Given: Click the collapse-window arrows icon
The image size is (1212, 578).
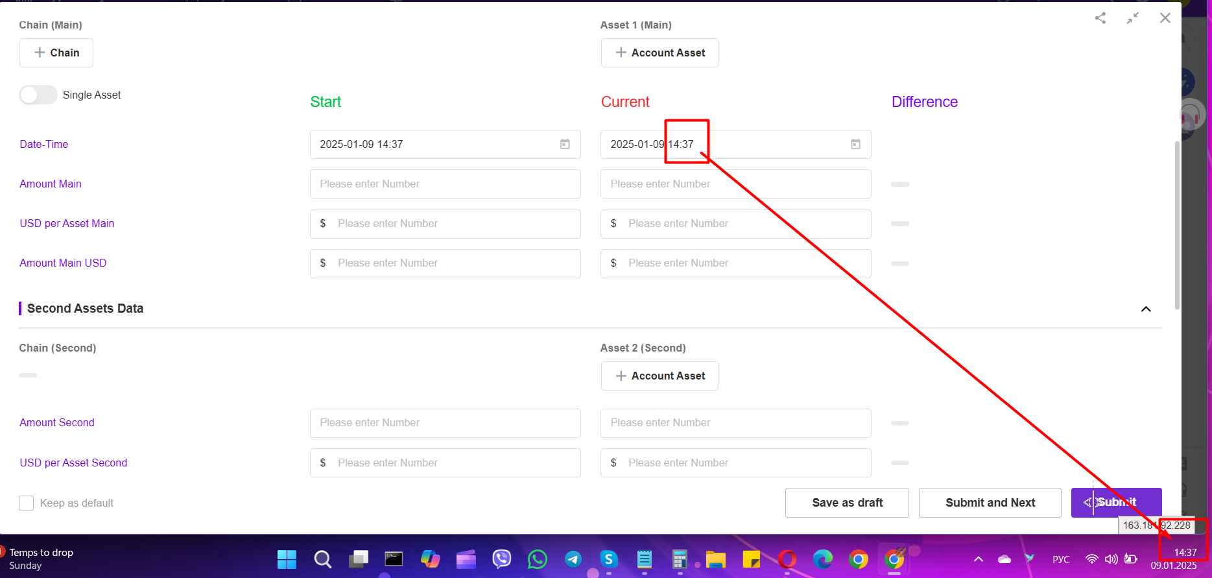Looking at the screenshot, I should pyautogui.click(x=1133, y=18).
